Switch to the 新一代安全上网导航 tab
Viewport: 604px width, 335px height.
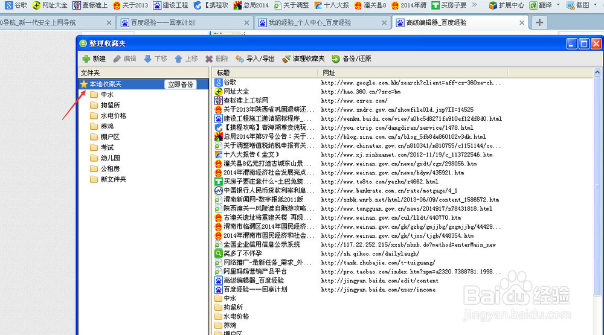[57, 23]
